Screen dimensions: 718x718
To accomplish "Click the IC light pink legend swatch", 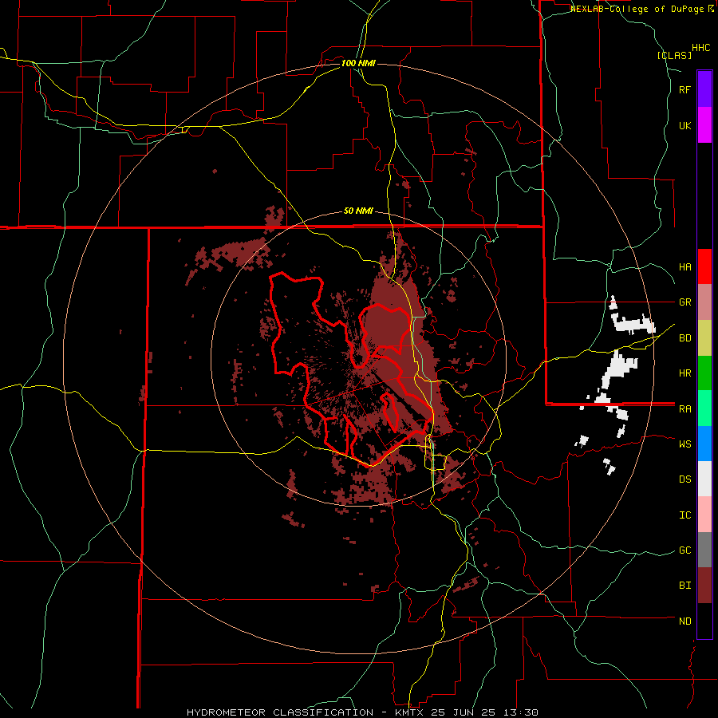I will (x=704, y=515).
